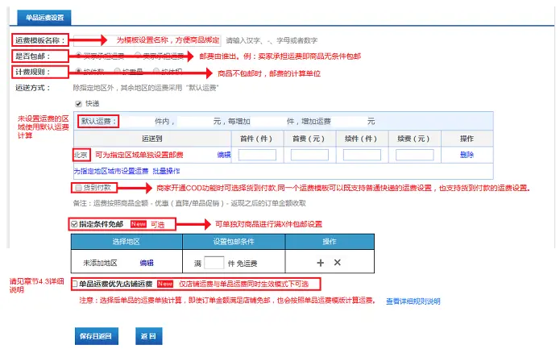The width and height of the screenshot is (560, 349).
Task: Toggle the 快递 checkbox
Action: pyautogui.click(x=79, y=104)
